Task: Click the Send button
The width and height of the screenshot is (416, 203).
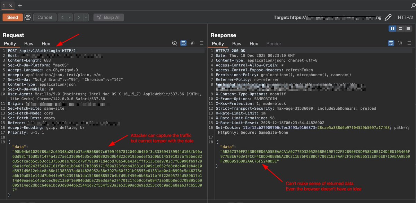Action: click(x=12, y=17)
